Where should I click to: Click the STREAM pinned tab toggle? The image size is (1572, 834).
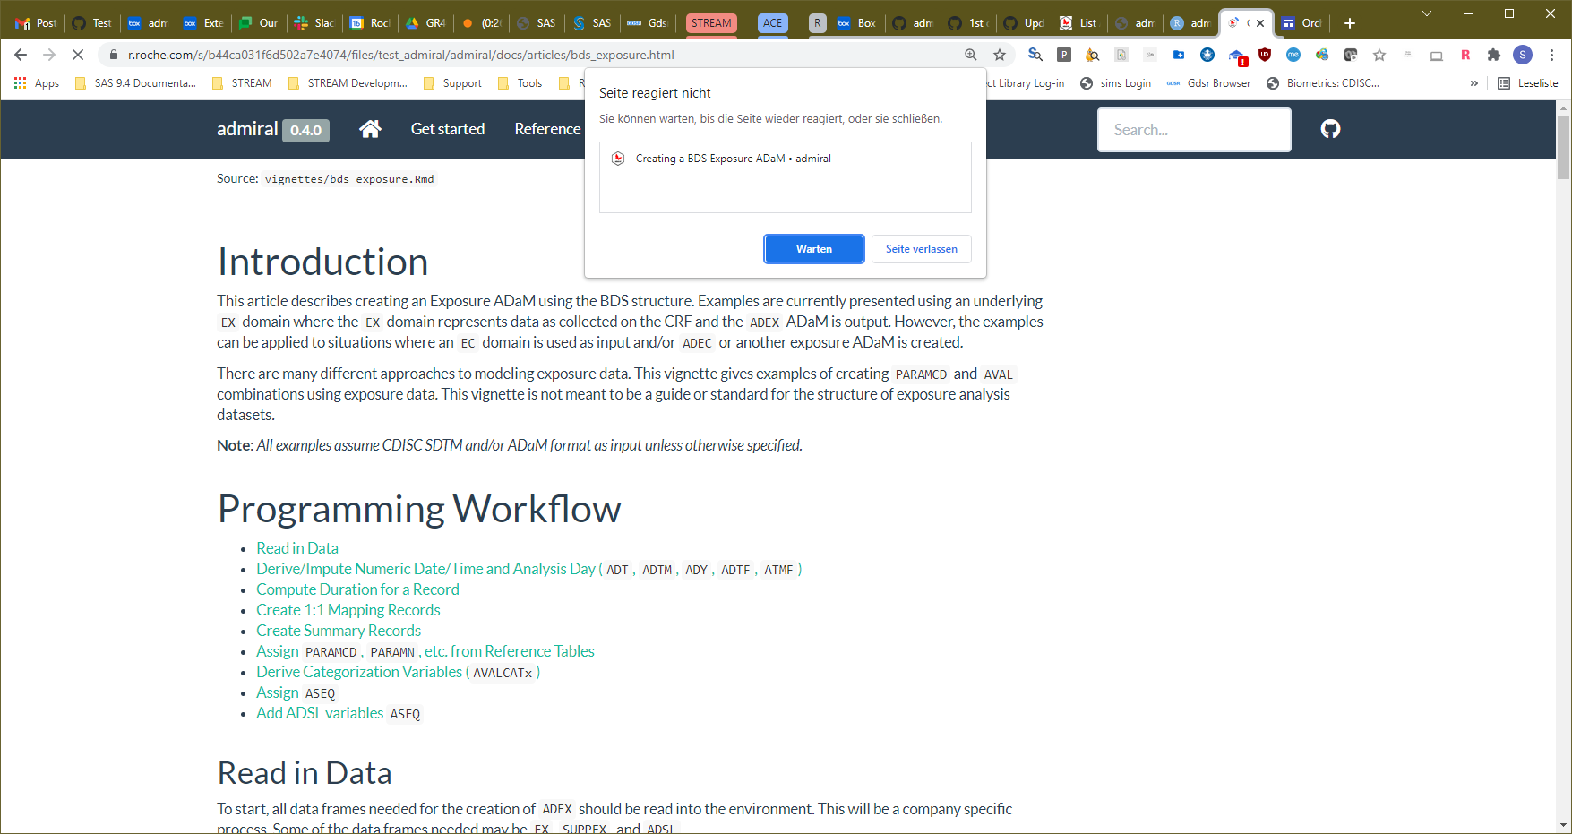(711, 23)
